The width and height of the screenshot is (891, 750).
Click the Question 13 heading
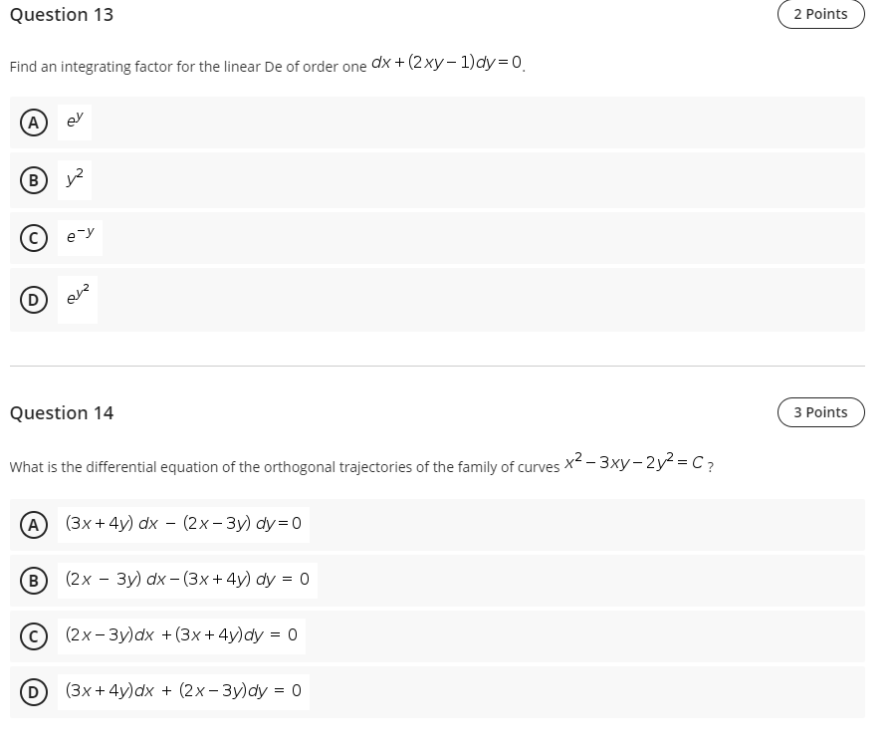(x=62, y=15)
